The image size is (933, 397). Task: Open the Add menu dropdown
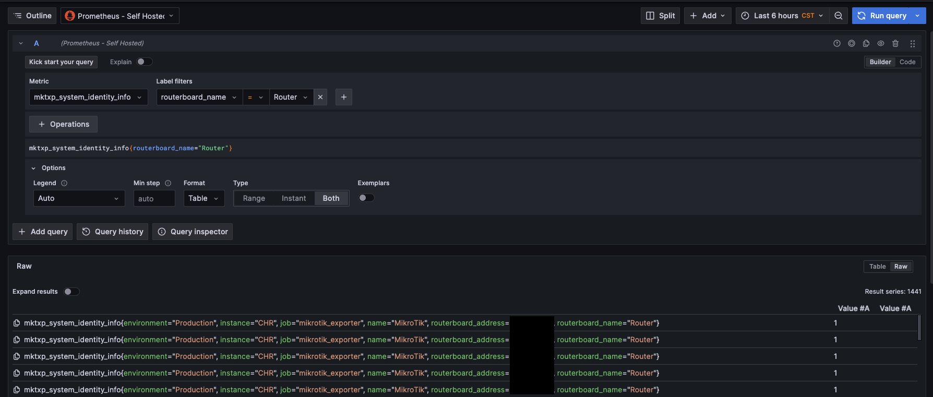[708, 16]
